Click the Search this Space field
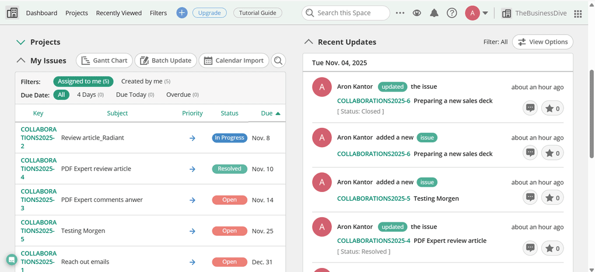 point(346,13)
